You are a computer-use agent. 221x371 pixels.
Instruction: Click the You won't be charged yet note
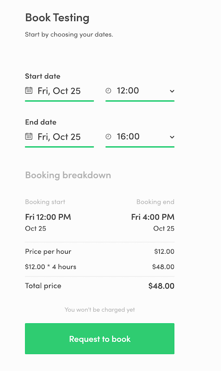pos(100,309)
